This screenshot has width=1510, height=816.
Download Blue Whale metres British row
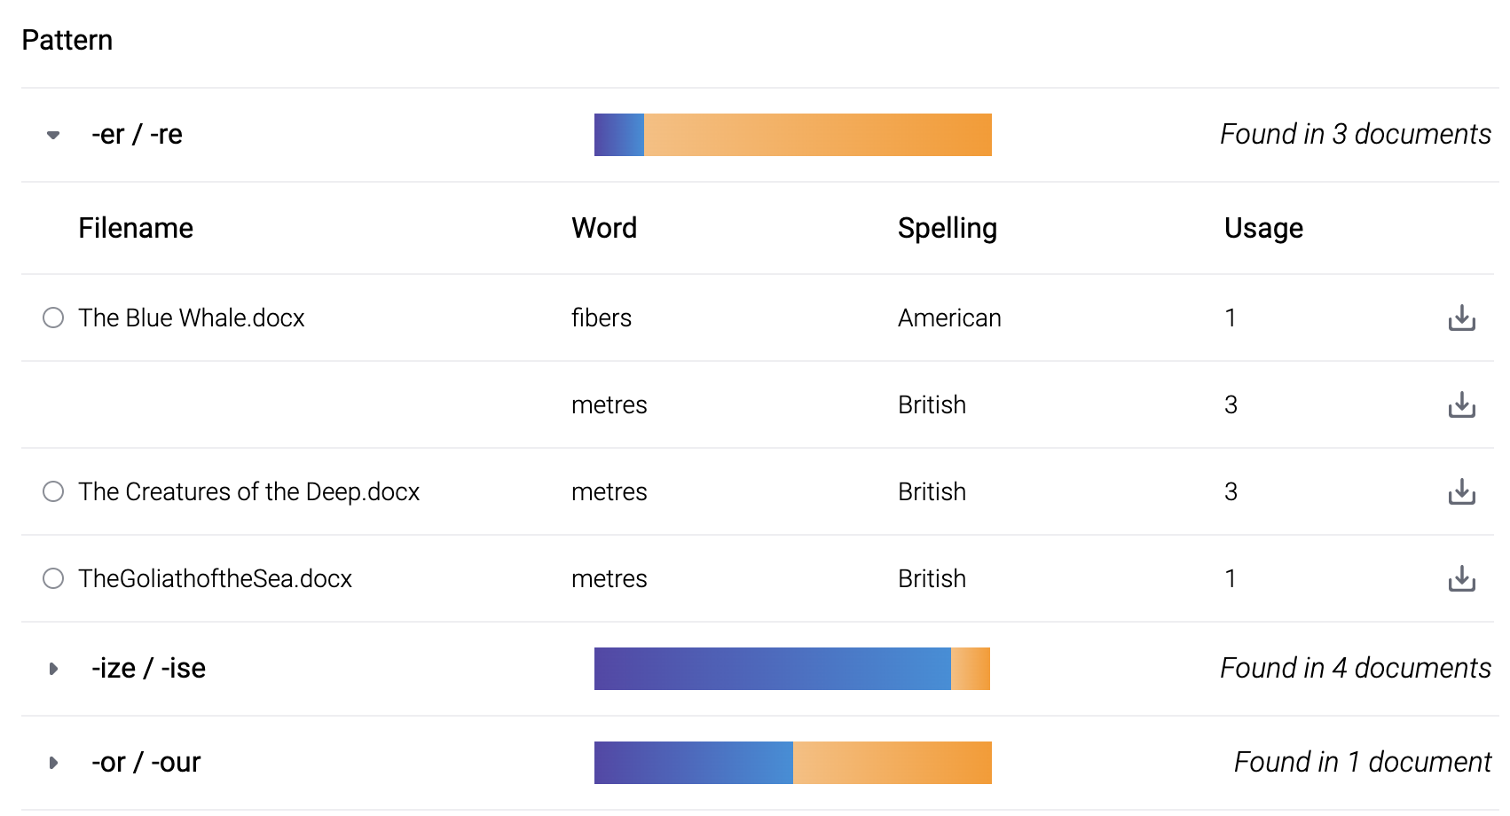pyautogui.click(x=1461, y=404)
